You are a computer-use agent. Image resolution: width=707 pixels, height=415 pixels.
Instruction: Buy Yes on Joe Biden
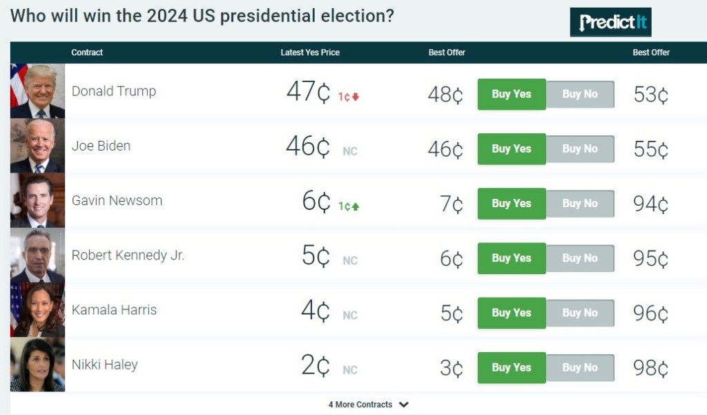tap(512, 148)
